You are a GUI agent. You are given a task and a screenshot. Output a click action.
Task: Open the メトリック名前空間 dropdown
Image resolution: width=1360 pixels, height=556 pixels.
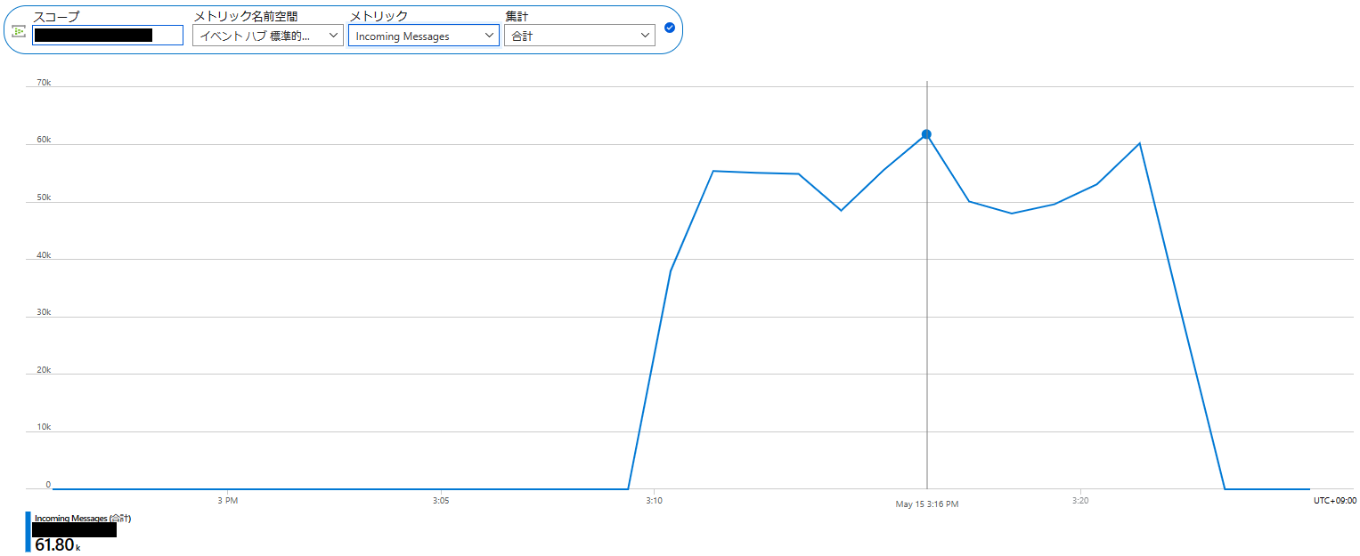click(267, 36)
